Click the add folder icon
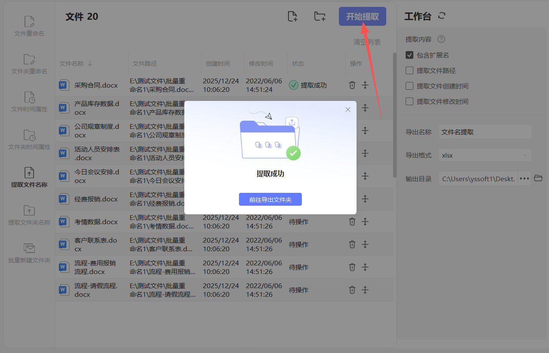This screenshot has height=353, width=549. (319, 17)
